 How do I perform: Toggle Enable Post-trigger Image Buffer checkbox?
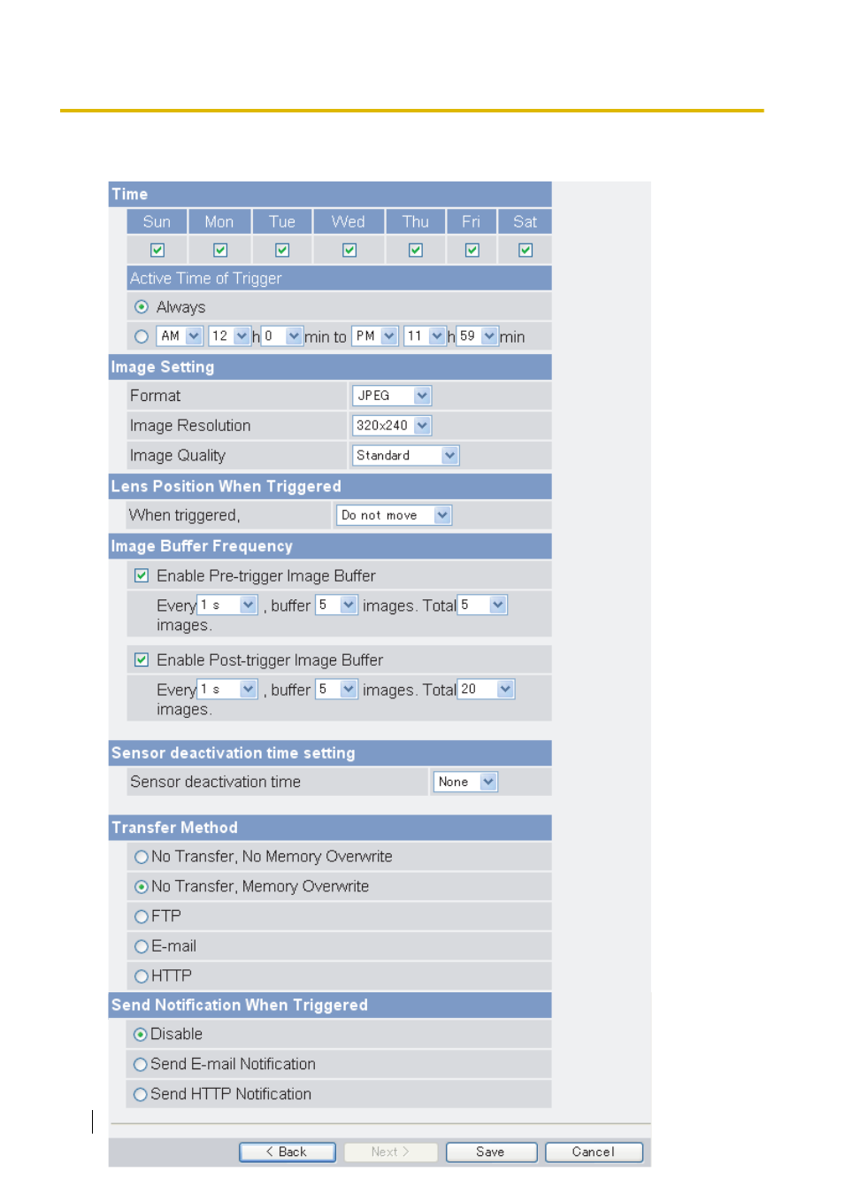tap(142, 659)
